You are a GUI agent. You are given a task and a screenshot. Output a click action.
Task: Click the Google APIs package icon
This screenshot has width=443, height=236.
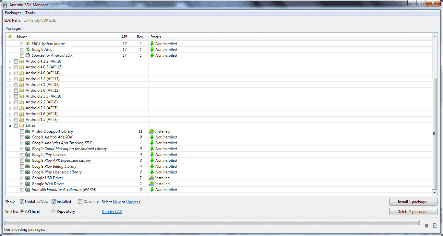coord(28,50)
